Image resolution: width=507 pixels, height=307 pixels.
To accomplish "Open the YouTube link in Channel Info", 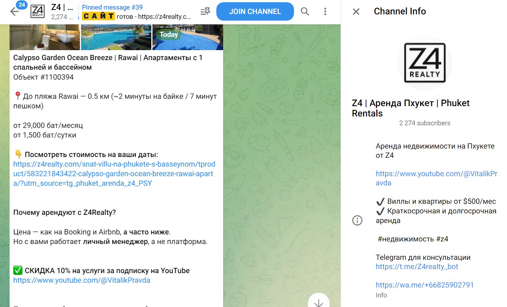I will [437, 178].
